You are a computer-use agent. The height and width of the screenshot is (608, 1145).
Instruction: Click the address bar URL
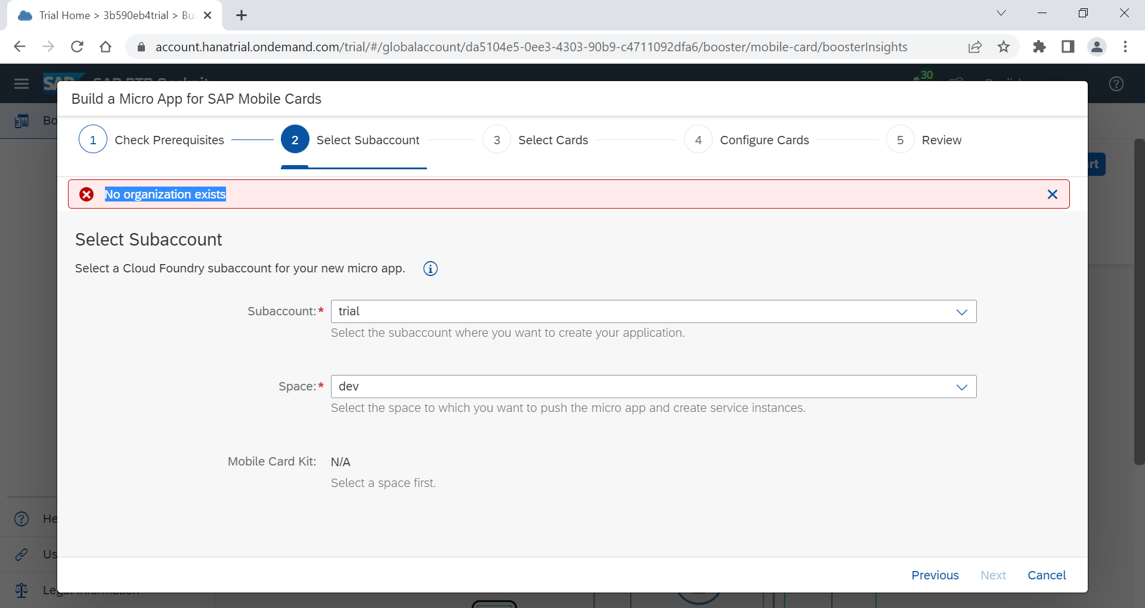click(531, 47)
